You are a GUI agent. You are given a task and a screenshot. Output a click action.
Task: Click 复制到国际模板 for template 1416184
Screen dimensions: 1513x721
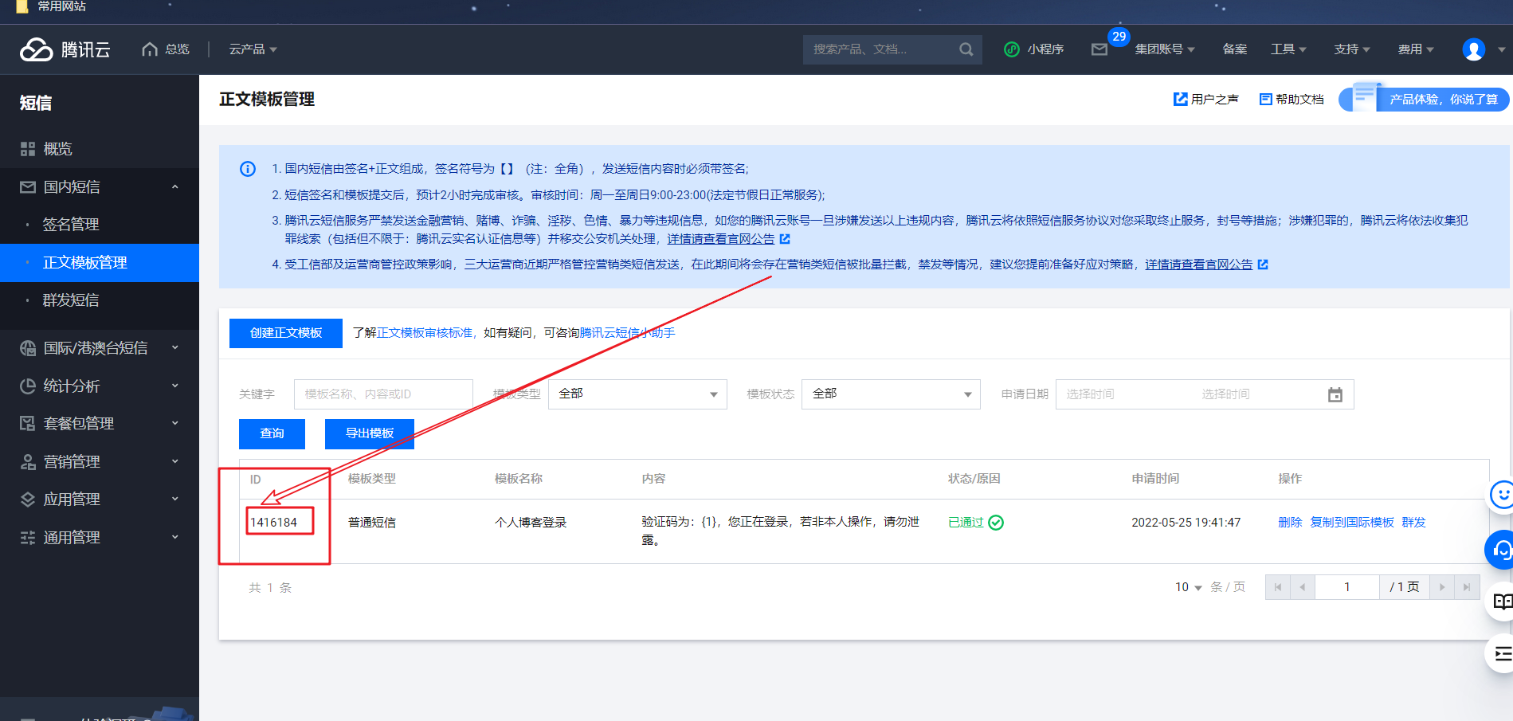coord(1352,523)
